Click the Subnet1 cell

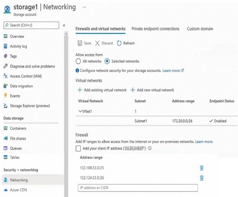[x=141, y=121]
